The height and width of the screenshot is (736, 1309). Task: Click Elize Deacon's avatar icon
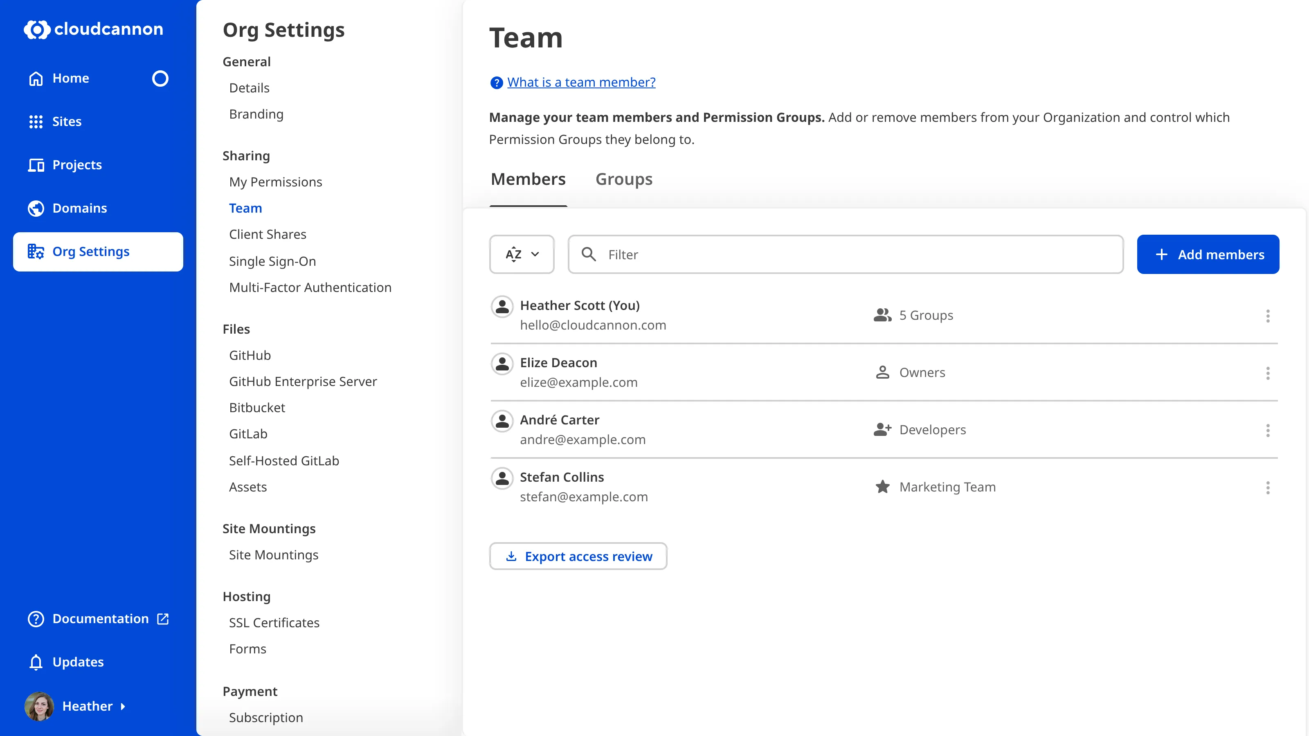(x=502, y=364)
